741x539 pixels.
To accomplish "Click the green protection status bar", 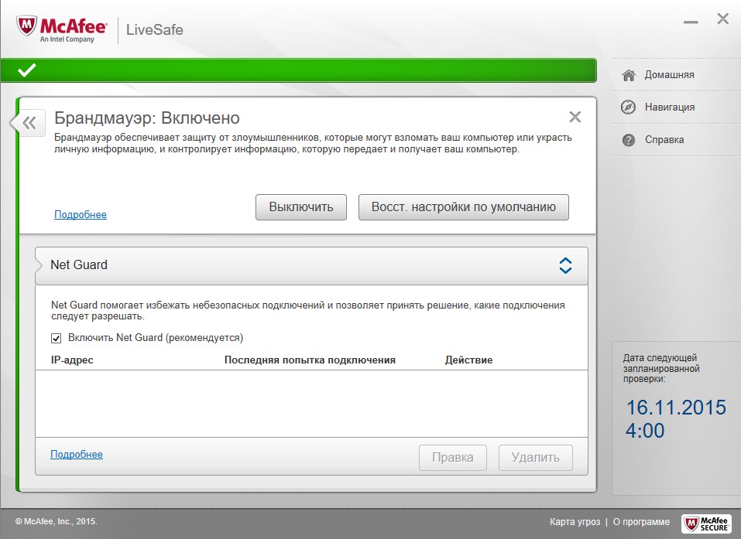I will [x=299, y=70].
